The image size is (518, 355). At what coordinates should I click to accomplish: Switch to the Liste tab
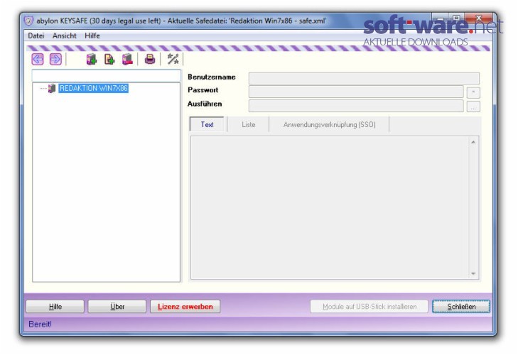tap(249, 124)
